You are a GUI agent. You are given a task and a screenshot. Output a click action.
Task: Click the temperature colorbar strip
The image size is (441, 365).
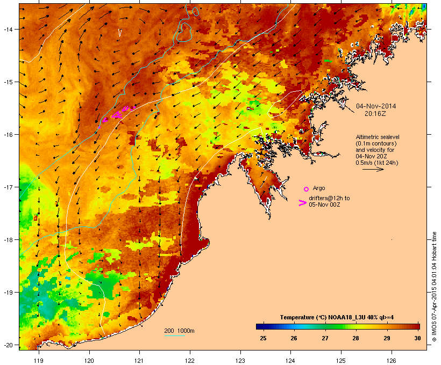[338, 326]
